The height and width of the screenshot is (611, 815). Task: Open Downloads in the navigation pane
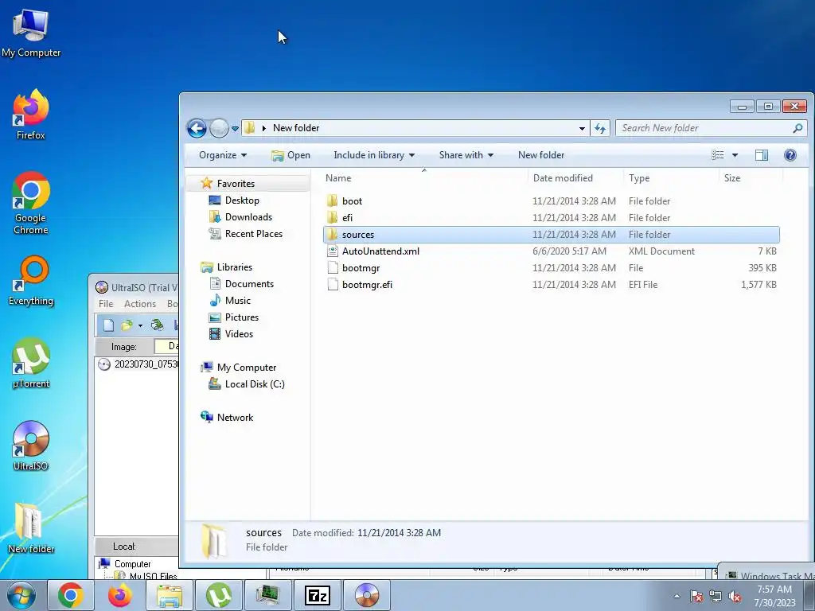[248, 217]
